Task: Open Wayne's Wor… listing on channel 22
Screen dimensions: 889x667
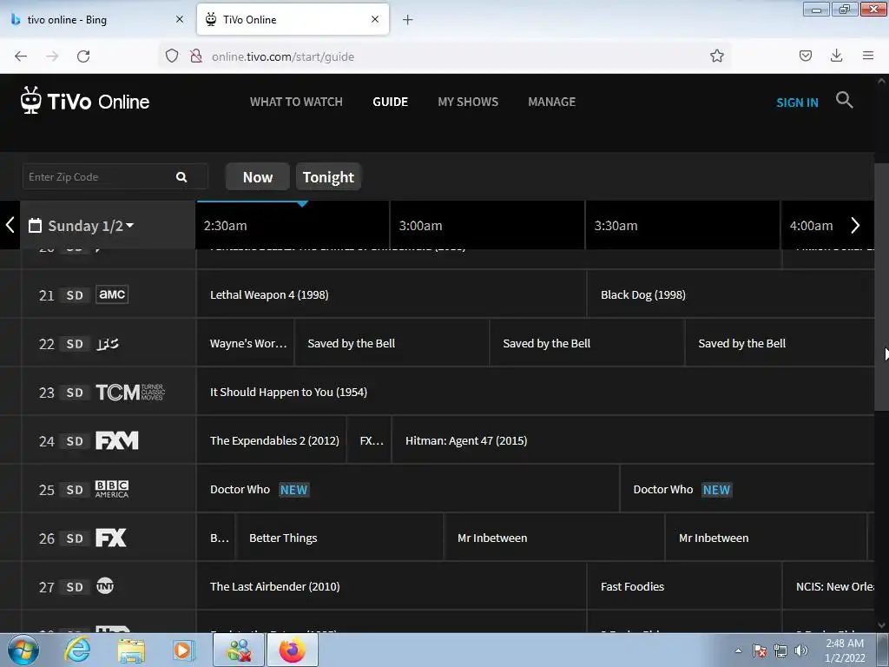Action: (245, 343)
